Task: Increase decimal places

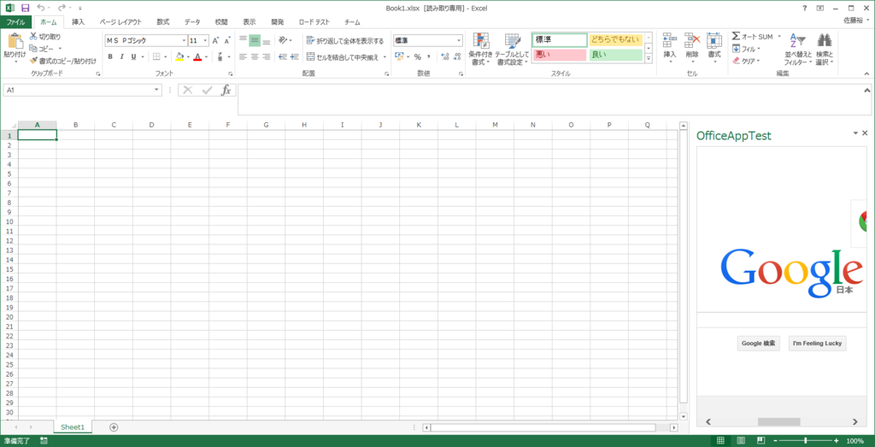Action: click(x=444, y=56)
